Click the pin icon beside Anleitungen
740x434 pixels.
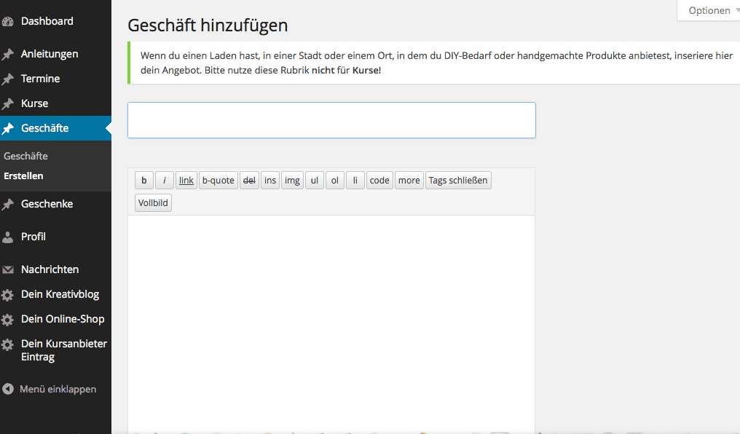click(x=8, y=55)
